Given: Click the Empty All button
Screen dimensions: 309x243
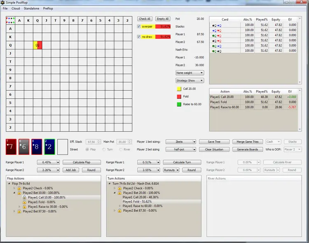Looking at the screenshot, I should [163, 19].
